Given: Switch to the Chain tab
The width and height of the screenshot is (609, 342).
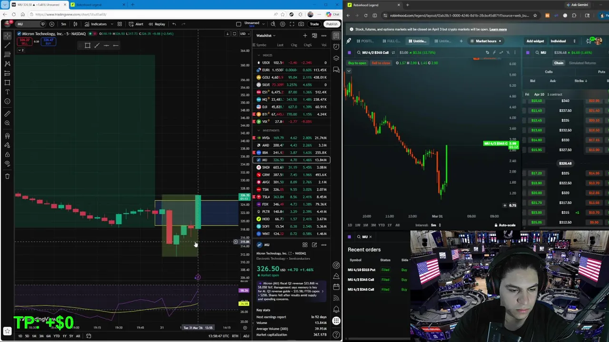Looking at the screenshot, I should [559, 63].
